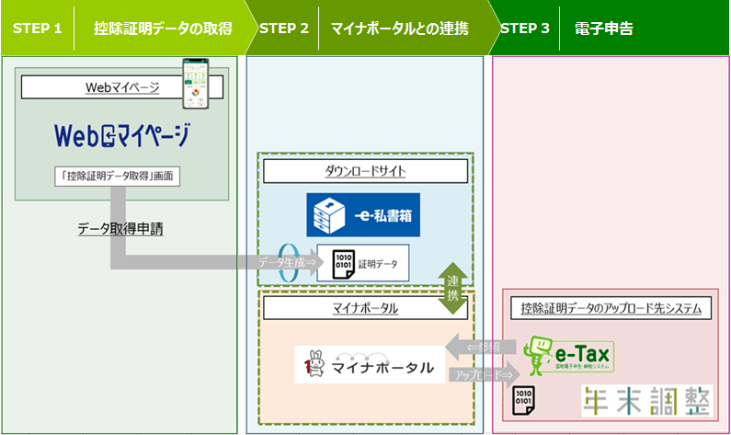
Task: Click the マイナポータル rabbit logo
Action: (370, 364)
